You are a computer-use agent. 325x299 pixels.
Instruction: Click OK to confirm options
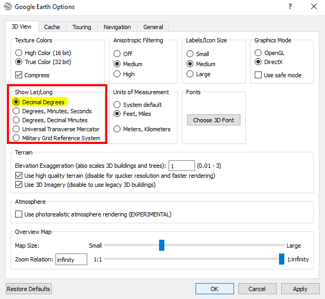[x=215, y=289]
